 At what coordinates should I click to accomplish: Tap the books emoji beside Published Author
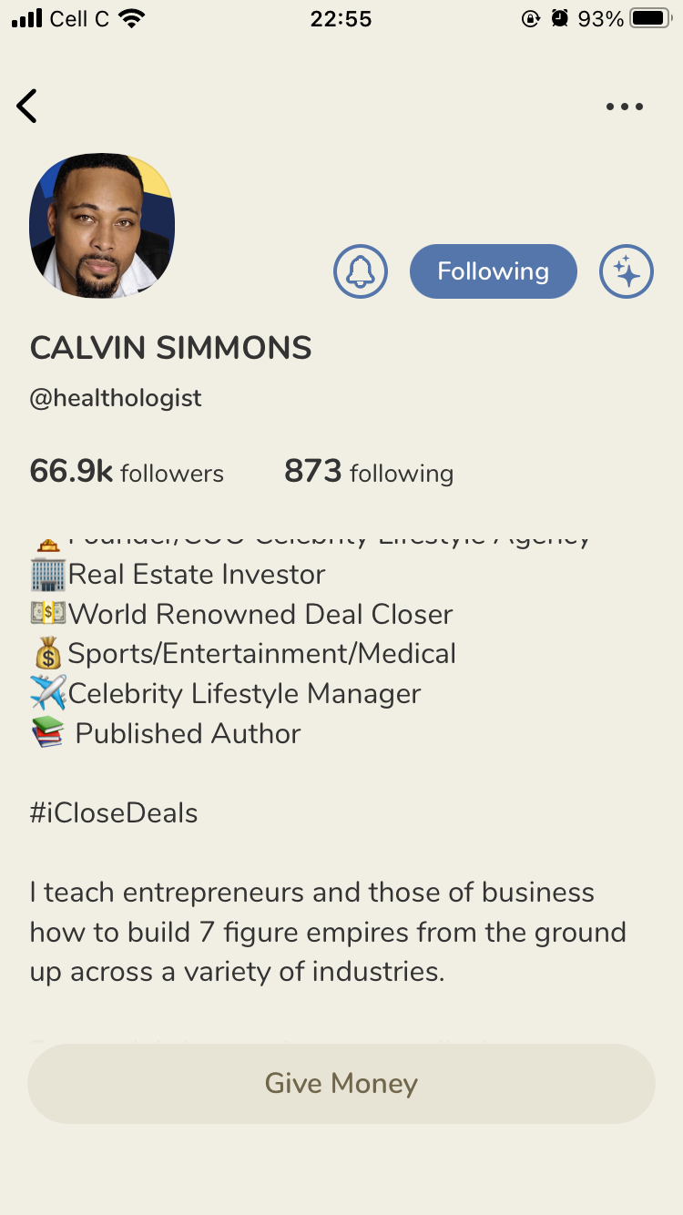pos(47,733)
